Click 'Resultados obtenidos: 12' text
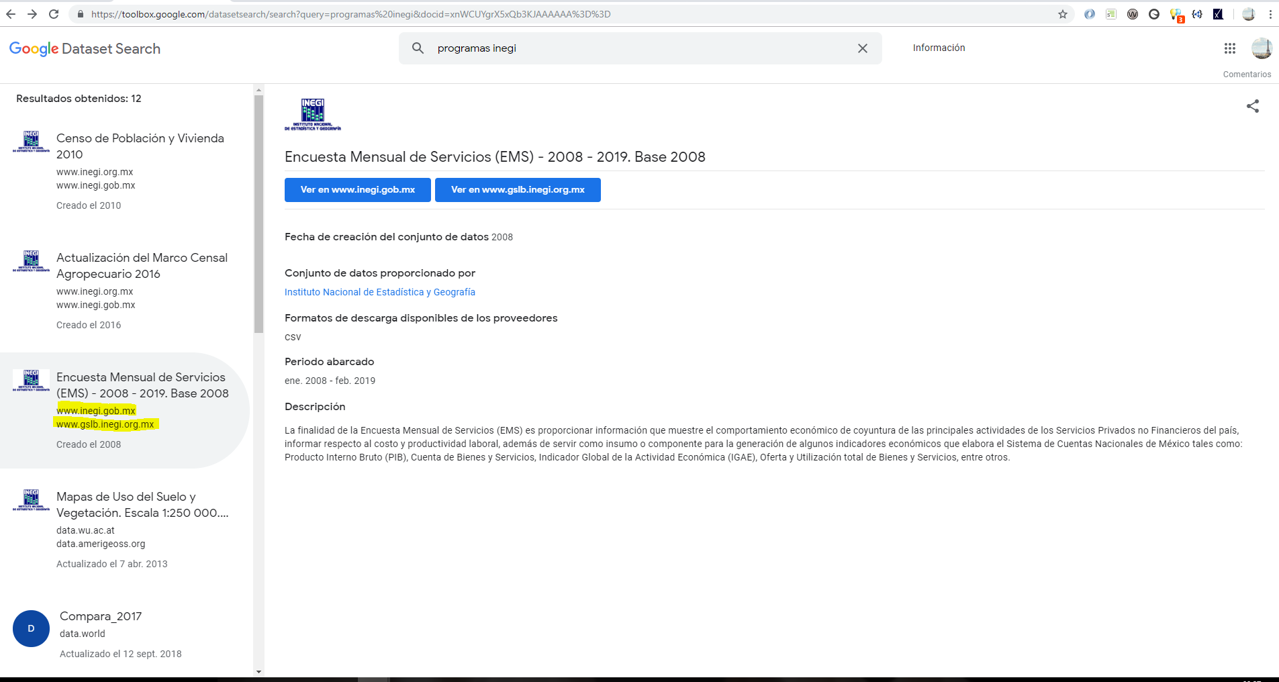The width and height of the screenshot is (1279, 682). click(x=79, y=99)
